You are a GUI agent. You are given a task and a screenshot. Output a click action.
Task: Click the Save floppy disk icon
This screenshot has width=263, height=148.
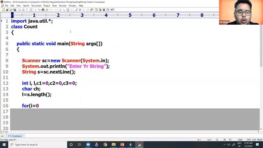pos(11,10)
